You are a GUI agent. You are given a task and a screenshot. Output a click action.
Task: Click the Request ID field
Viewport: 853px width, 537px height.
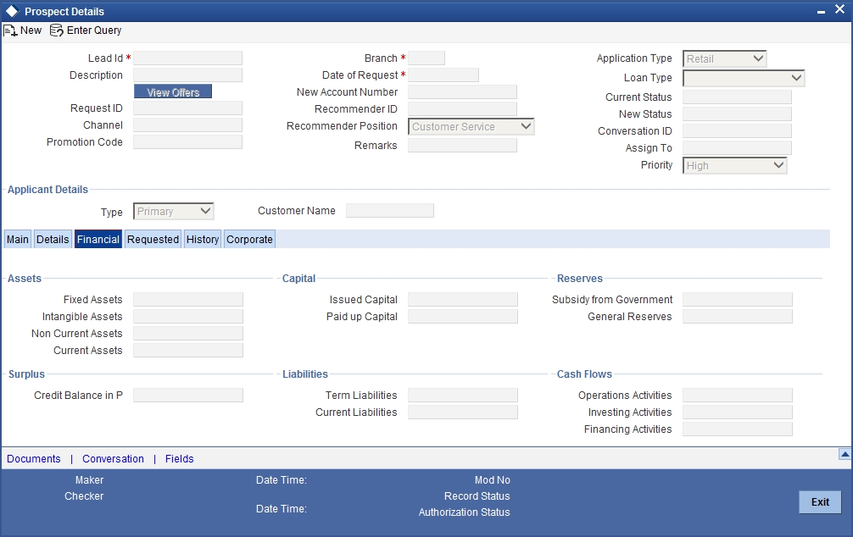tap(187, 108)
